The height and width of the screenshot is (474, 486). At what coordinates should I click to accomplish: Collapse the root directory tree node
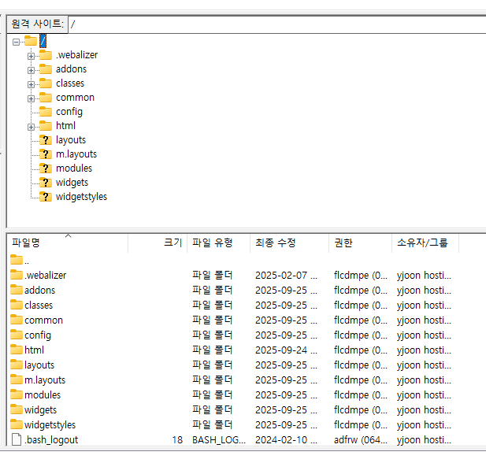click(x=17, y=42)
